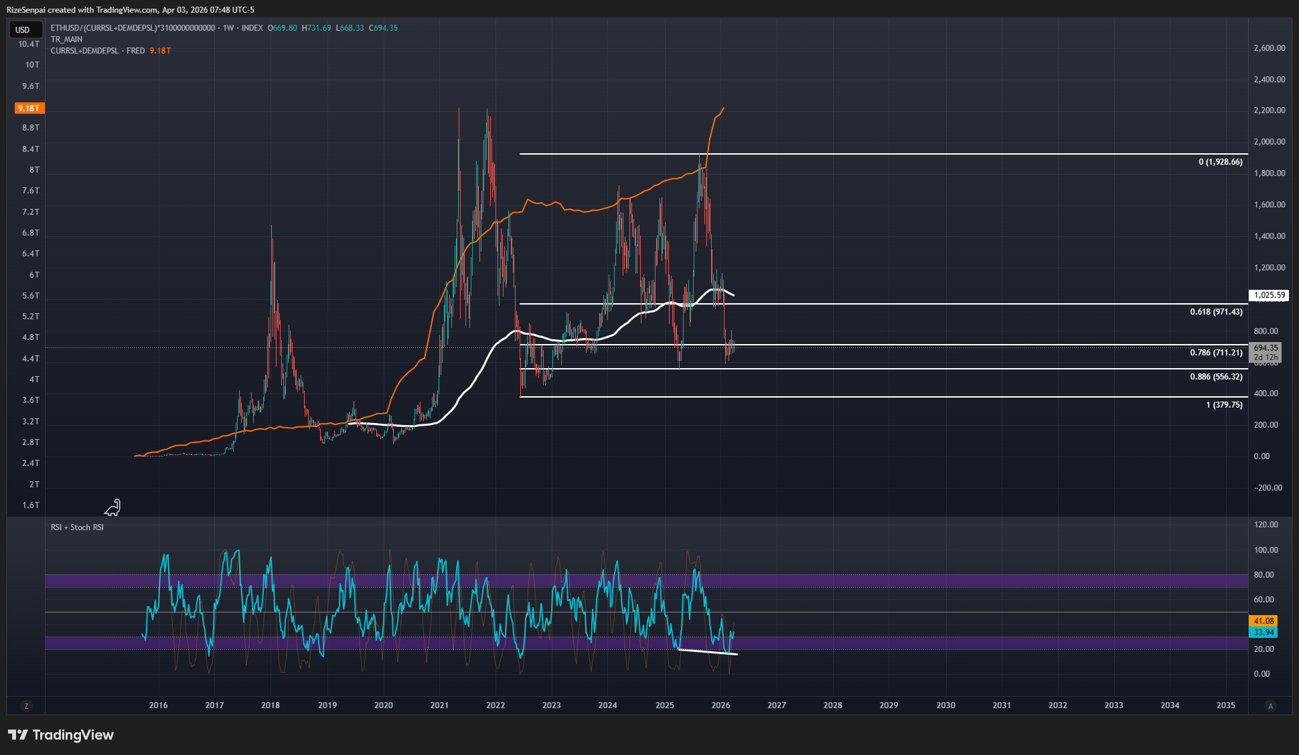
Task: Click the 0.00 RSI scale label
Action: [x=1262, y=674]
